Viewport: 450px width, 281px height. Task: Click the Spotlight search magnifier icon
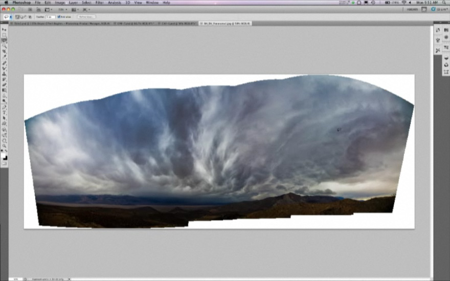(x=444, y=3)
